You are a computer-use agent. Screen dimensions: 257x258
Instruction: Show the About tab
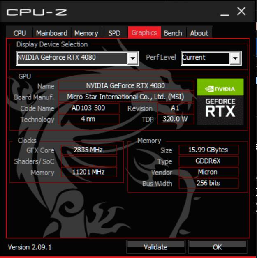pos(199,33)
